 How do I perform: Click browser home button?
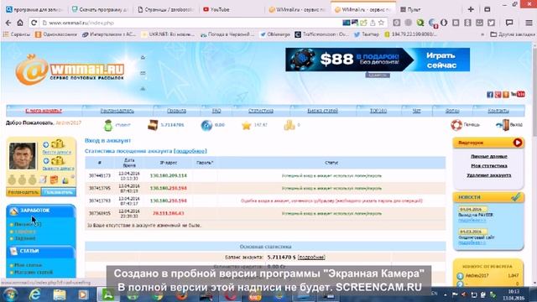pyautogui.click(x=20, y=23)
